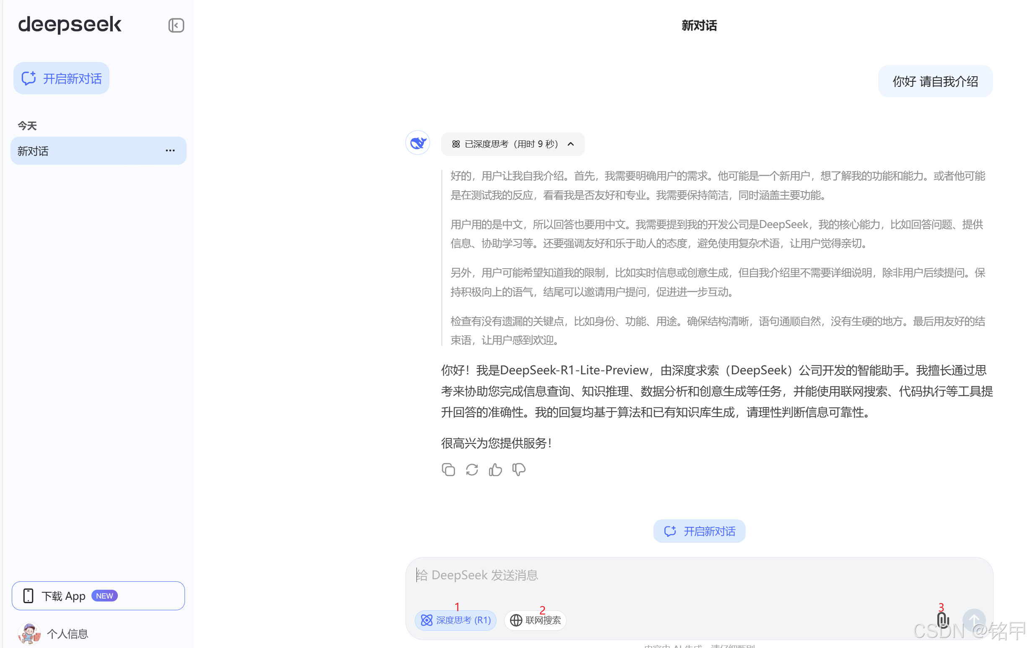The image size is (1030, 648).
Task: Click the 新对话 title at top
Action: pos(699,26)
